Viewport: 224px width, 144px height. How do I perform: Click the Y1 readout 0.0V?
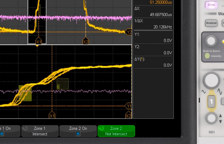[x=168, y=41]
